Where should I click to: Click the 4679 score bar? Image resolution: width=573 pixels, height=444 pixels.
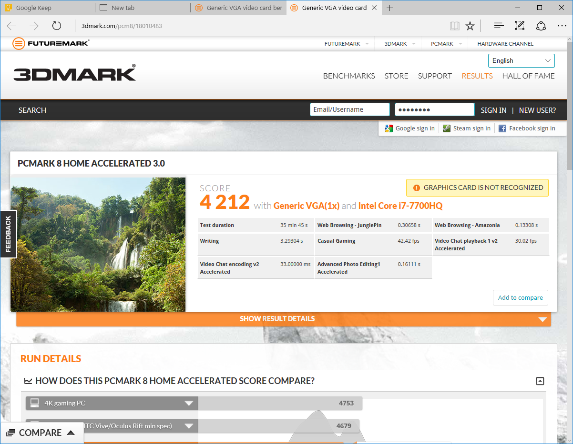point(279,426)
